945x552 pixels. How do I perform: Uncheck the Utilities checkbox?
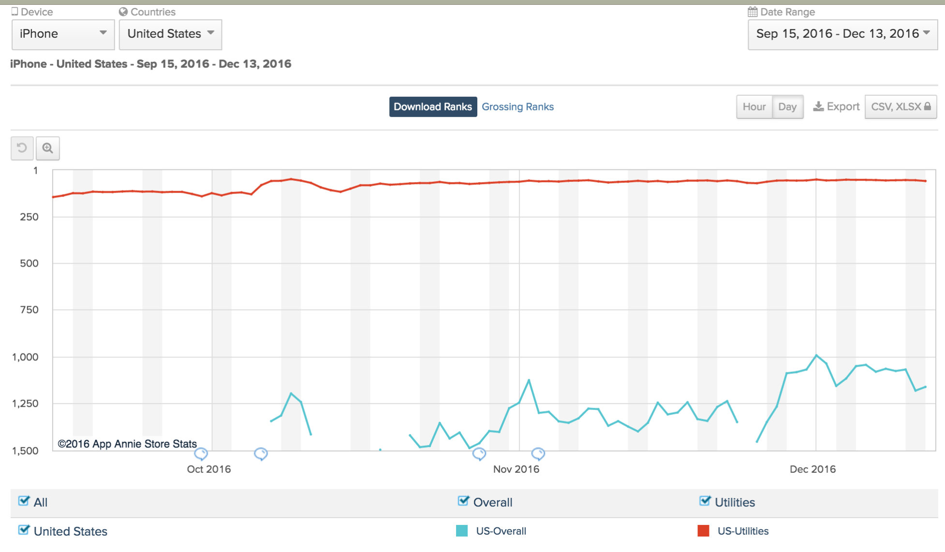tap(705, 501)
